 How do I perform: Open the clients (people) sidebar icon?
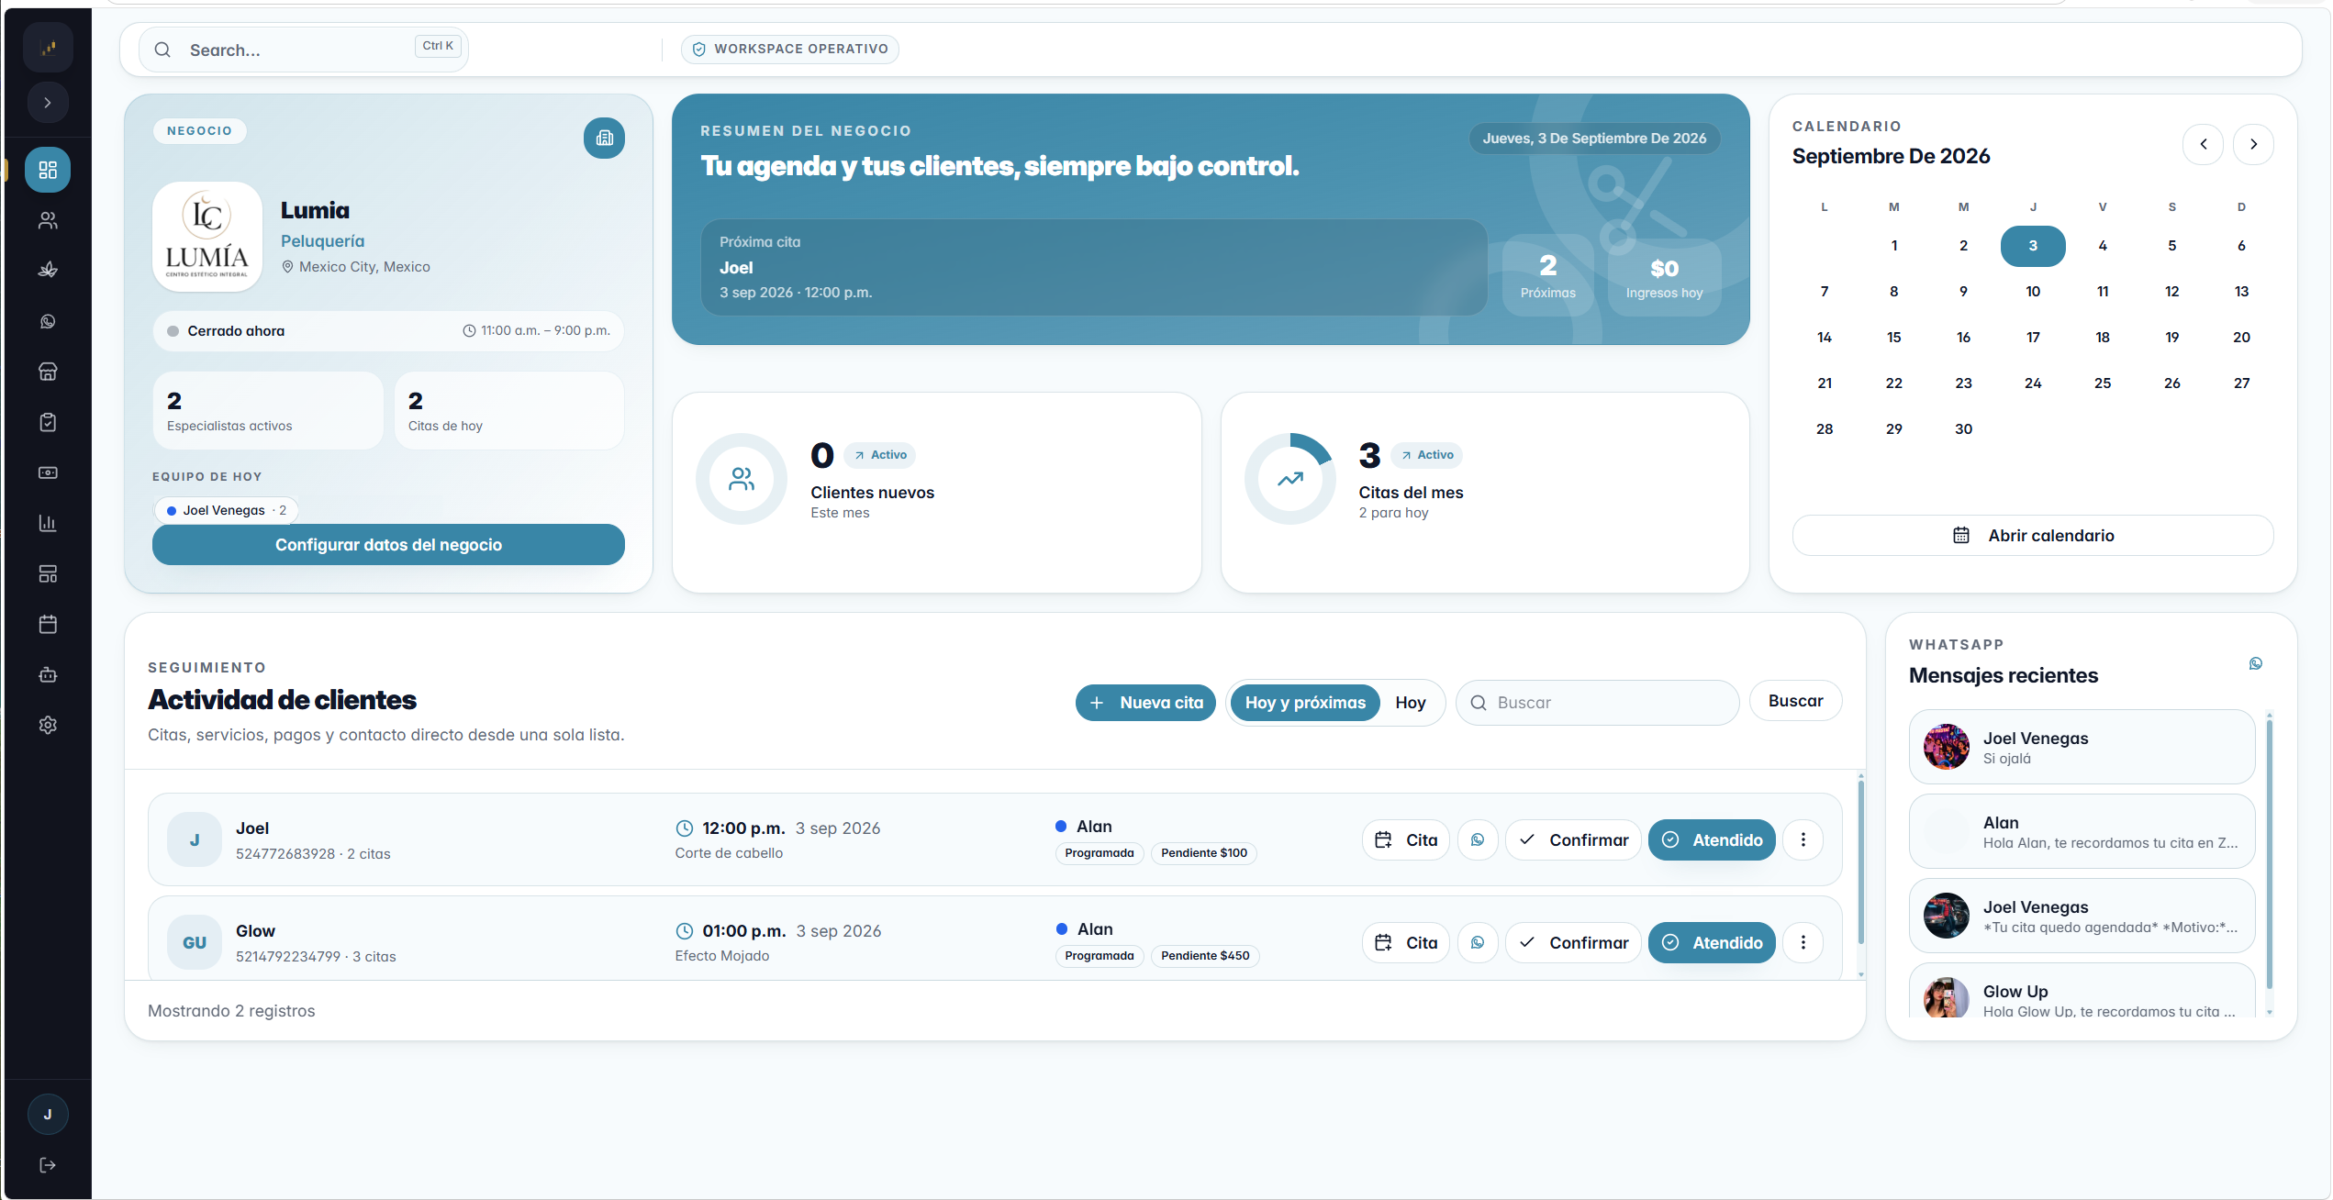tap(48, 220)
